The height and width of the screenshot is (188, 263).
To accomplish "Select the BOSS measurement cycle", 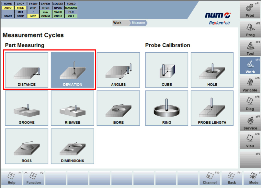I will 27,146.
